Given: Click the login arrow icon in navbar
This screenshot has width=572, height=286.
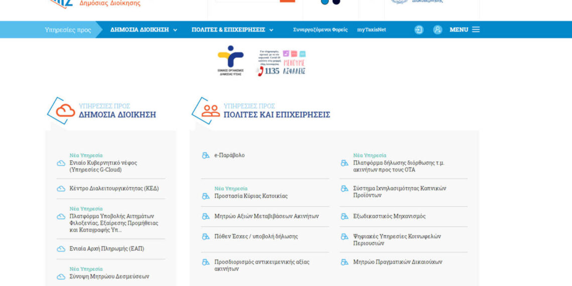Looking at the screenshot, I should pos(418,30).
